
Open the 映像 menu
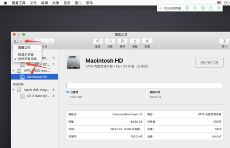(x=56, y=3)
